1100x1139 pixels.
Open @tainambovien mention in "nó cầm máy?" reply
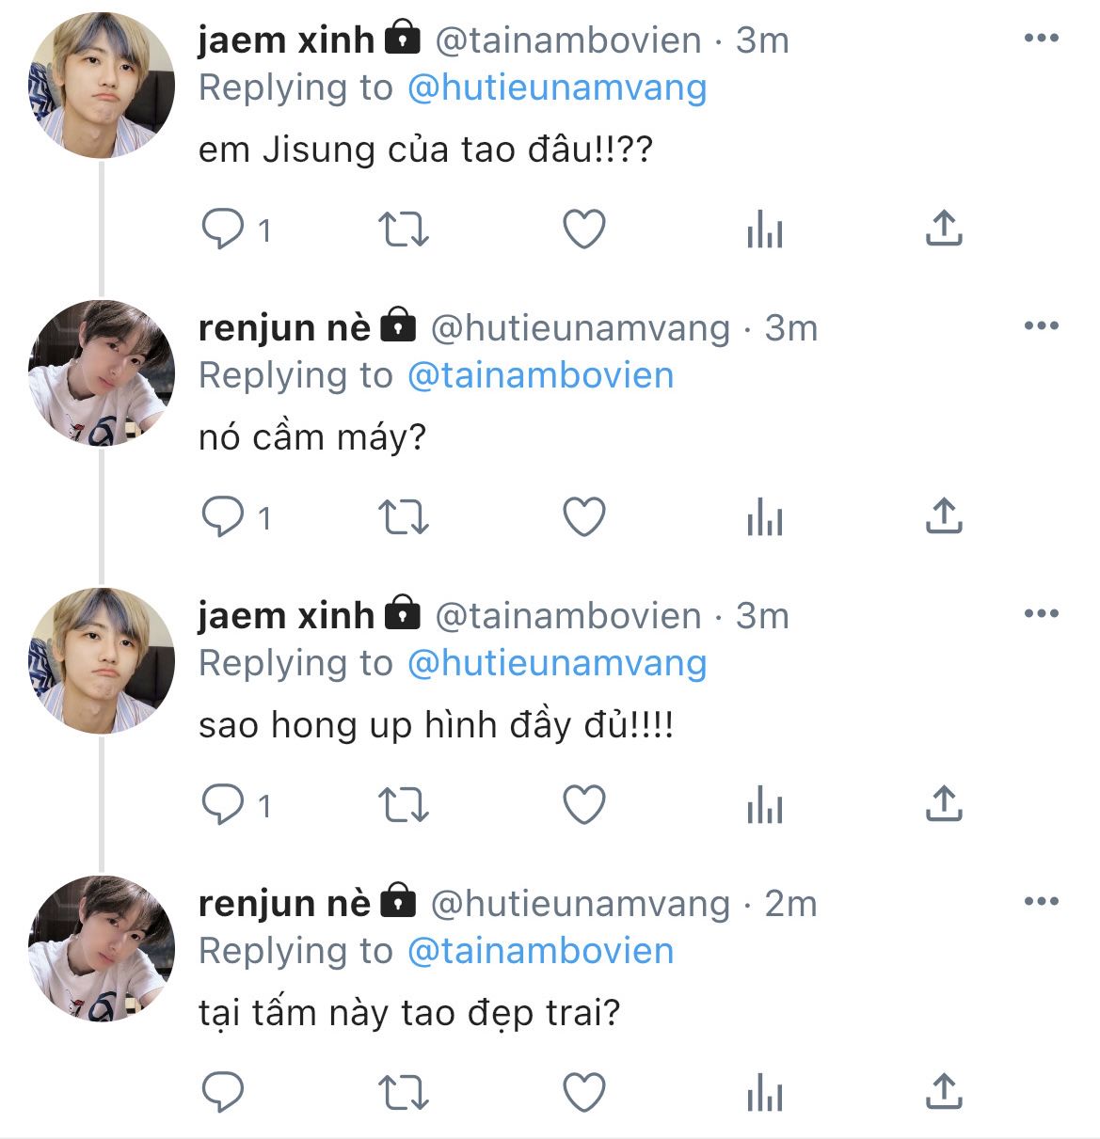tap(541, 375)
